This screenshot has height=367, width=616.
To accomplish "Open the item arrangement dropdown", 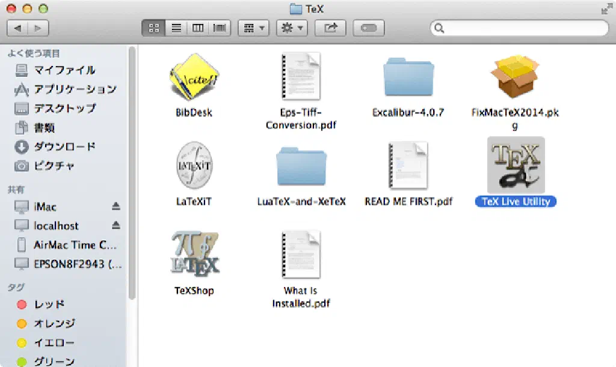I will (x=253, y=28).
